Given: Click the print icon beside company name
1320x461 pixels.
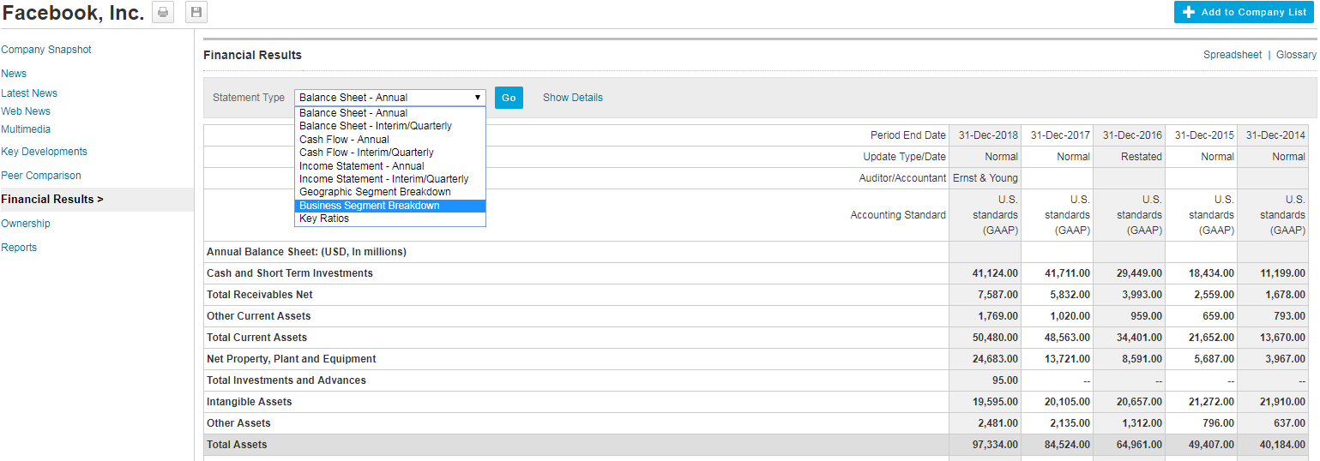Looking at the screenshot, I should (163, 13).
